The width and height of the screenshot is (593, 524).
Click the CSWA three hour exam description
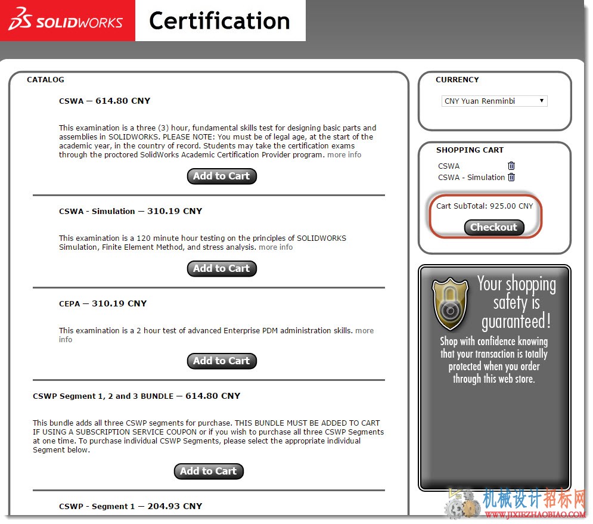tap(218, 141)
